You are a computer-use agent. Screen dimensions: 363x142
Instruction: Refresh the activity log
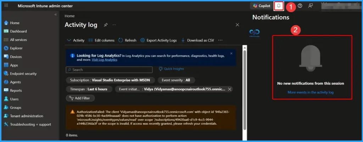pyautogui.click(x=127, y=40)
